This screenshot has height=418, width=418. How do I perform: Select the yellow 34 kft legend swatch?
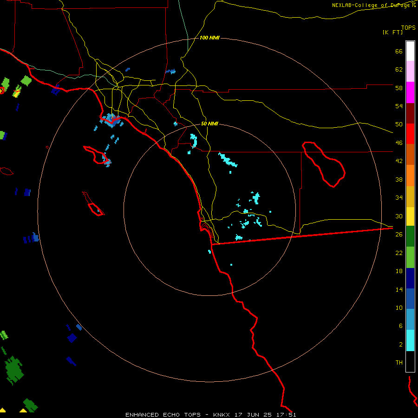(x=410, y=216)
